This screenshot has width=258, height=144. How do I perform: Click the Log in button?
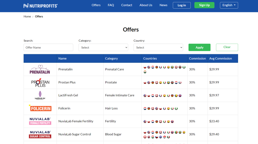[x=182, y=5]
